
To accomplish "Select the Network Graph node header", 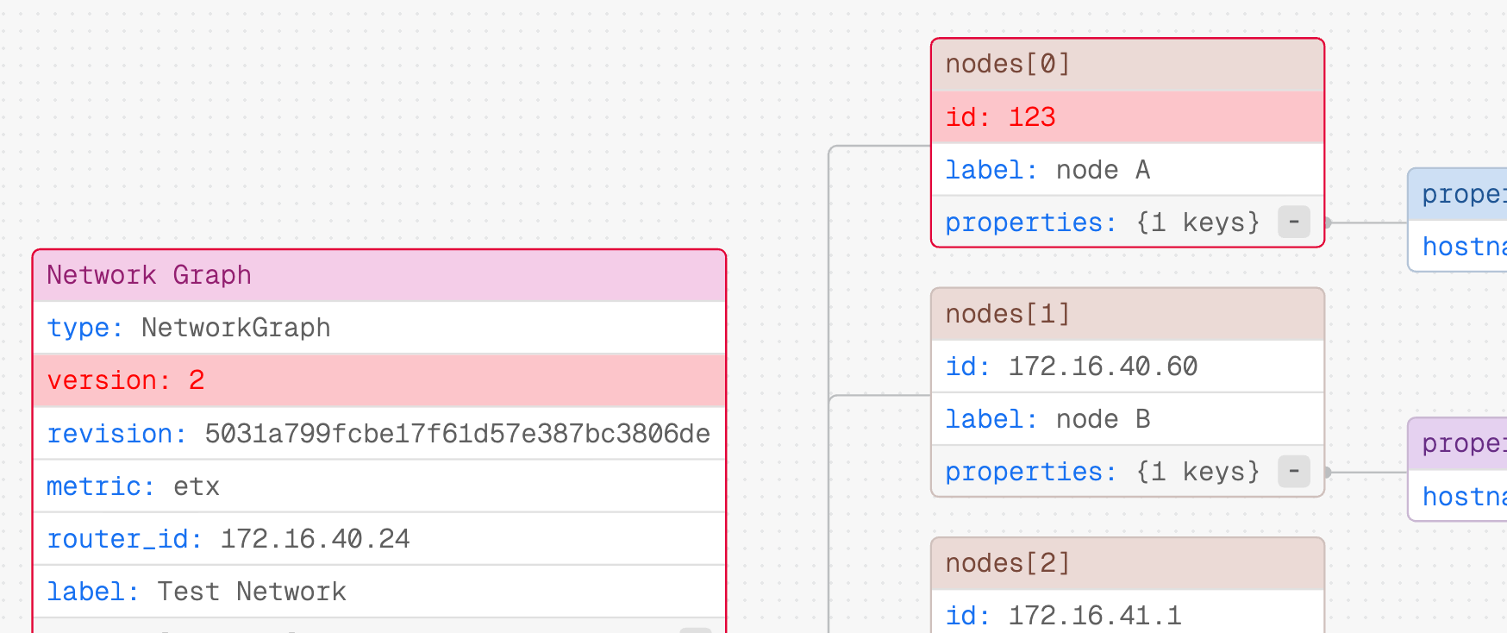I will pos(379,276).
